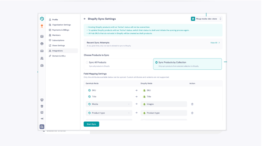Click the GemHub icon beside the Title field
Image resolution: width=262 pixels, height=146 pixels.
pyautogui.click(x=89, y=97)
